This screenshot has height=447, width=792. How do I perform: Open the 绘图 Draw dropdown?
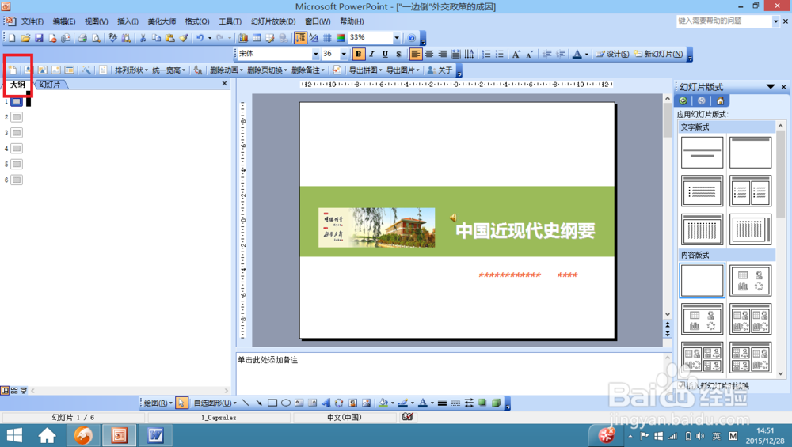[x=158, y=403]
